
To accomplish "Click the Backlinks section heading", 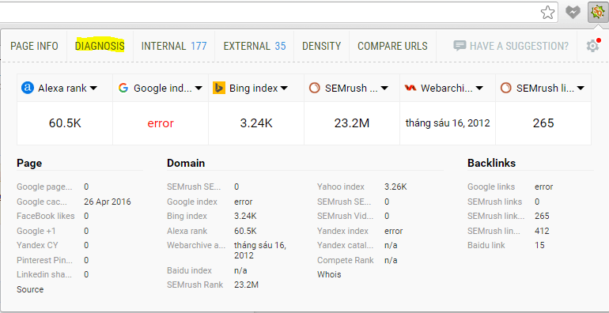I will click(x=491, y=163).
